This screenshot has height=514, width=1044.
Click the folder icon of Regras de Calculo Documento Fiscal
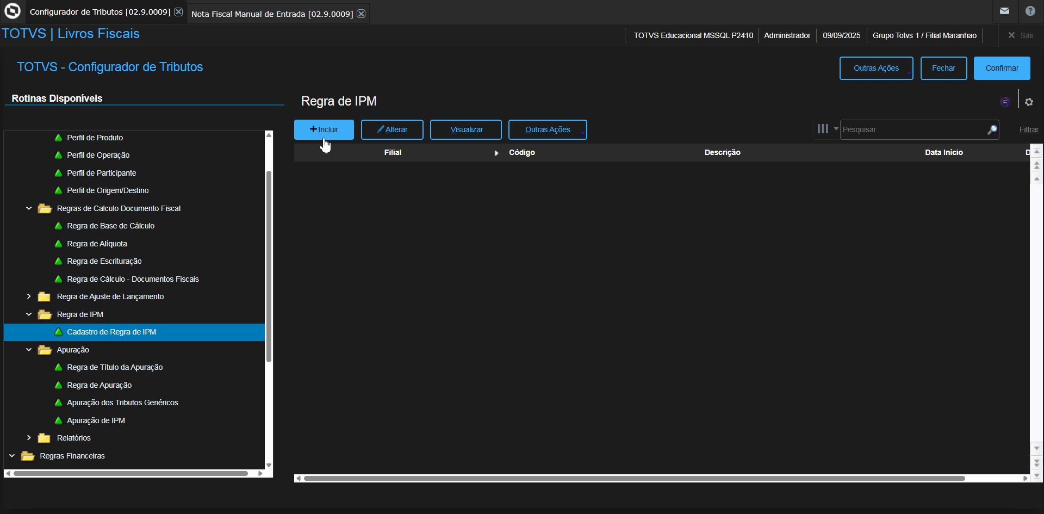(x=45, y=208)
